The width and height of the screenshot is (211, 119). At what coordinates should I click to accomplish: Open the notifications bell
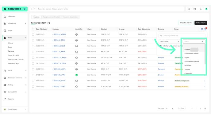click(x=201, y=9)
